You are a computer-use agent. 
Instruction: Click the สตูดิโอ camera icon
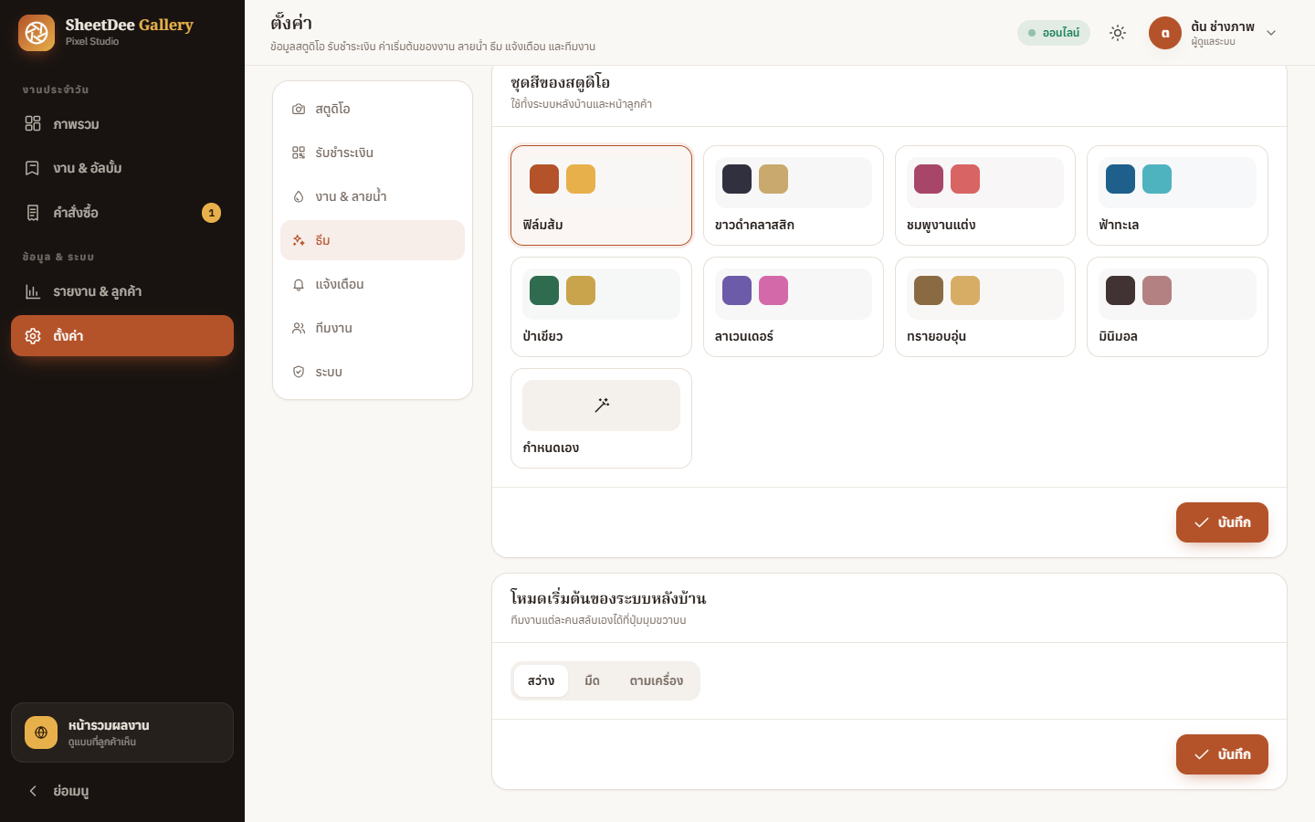299,109
